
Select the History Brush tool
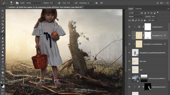pyautogui.click(x=3, y=42)
